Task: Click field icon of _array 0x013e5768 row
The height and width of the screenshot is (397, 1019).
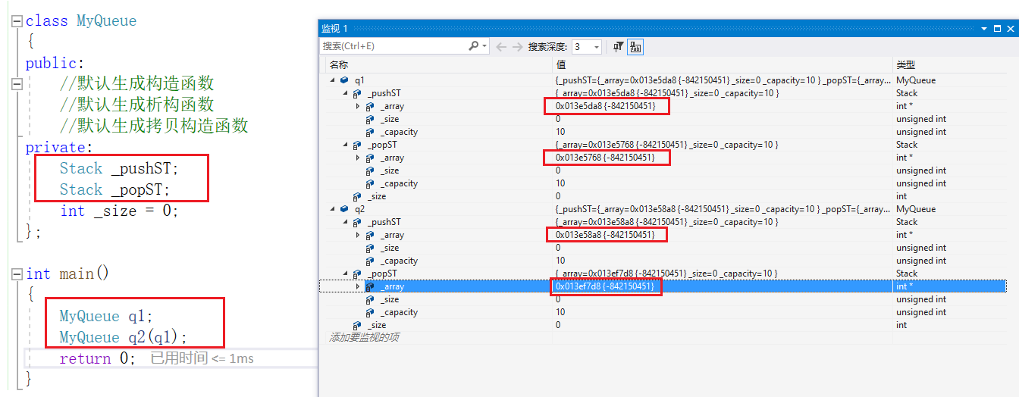Action: pyautogui.click(x=370, y=158)
